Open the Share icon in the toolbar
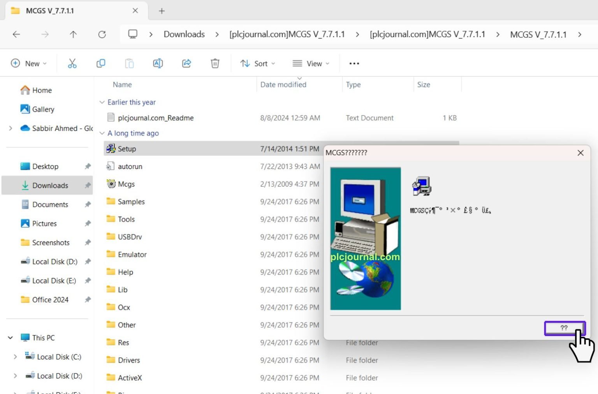 [186, 63]
